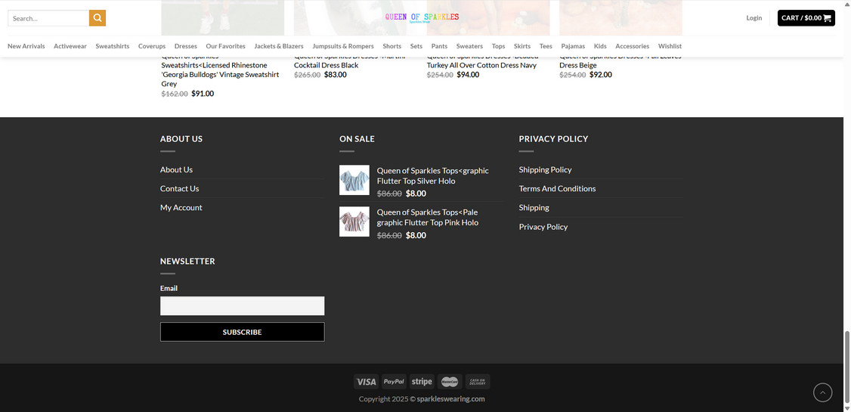Open the Georgia Bulldogs Vintage Sweatshirt product

(x=221, y=70)
